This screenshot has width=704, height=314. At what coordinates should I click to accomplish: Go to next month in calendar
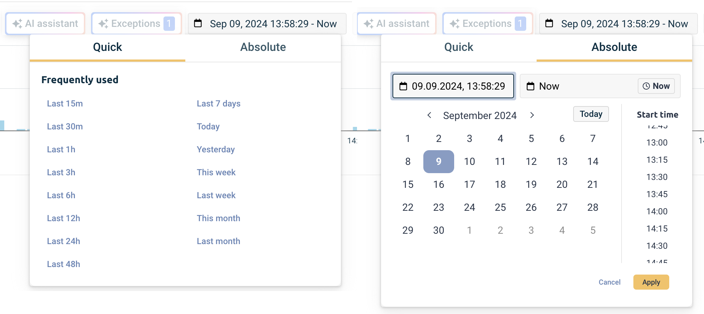point(532,115)
